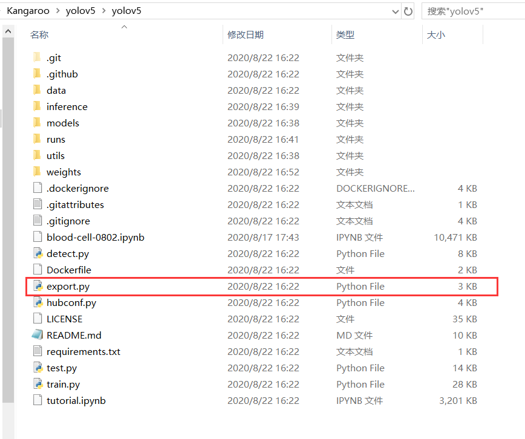
Task: Select the detect.py file name
Action: (68, 254)
